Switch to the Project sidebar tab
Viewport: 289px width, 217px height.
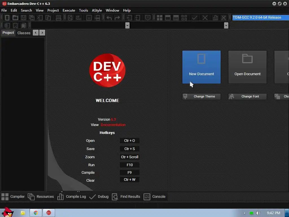tap(8, 33)
